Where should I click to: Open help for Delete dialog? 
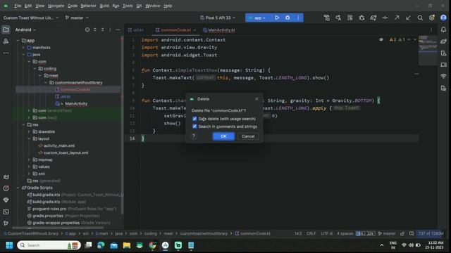(194, 136)
